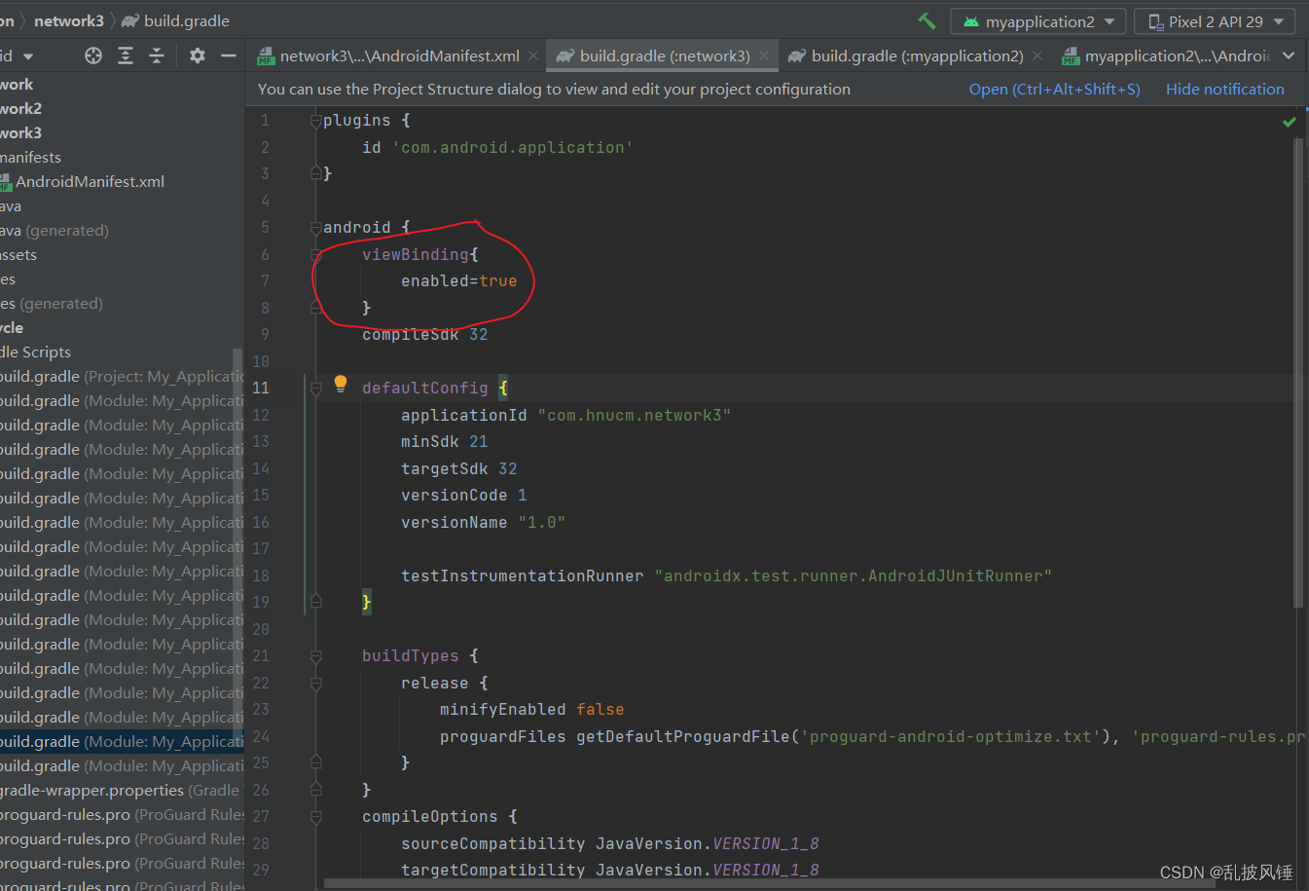
Task: Collapse the defaultConfig block fold marker
Action: 315,389
